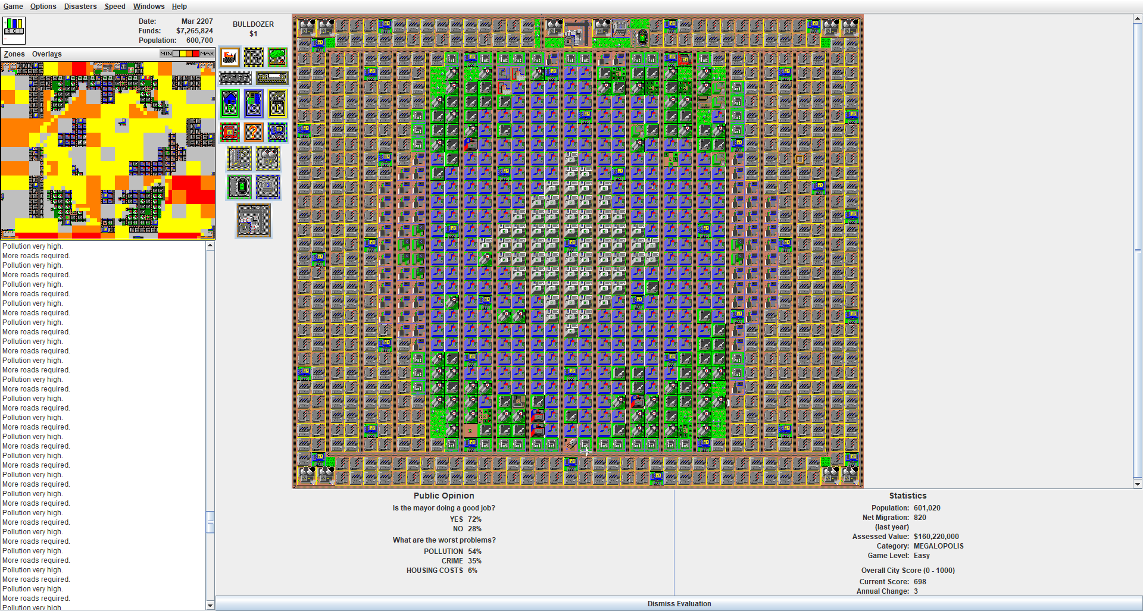Choose the Residential zone tool
Screen dimensions: 1143x611
(230, 104)
